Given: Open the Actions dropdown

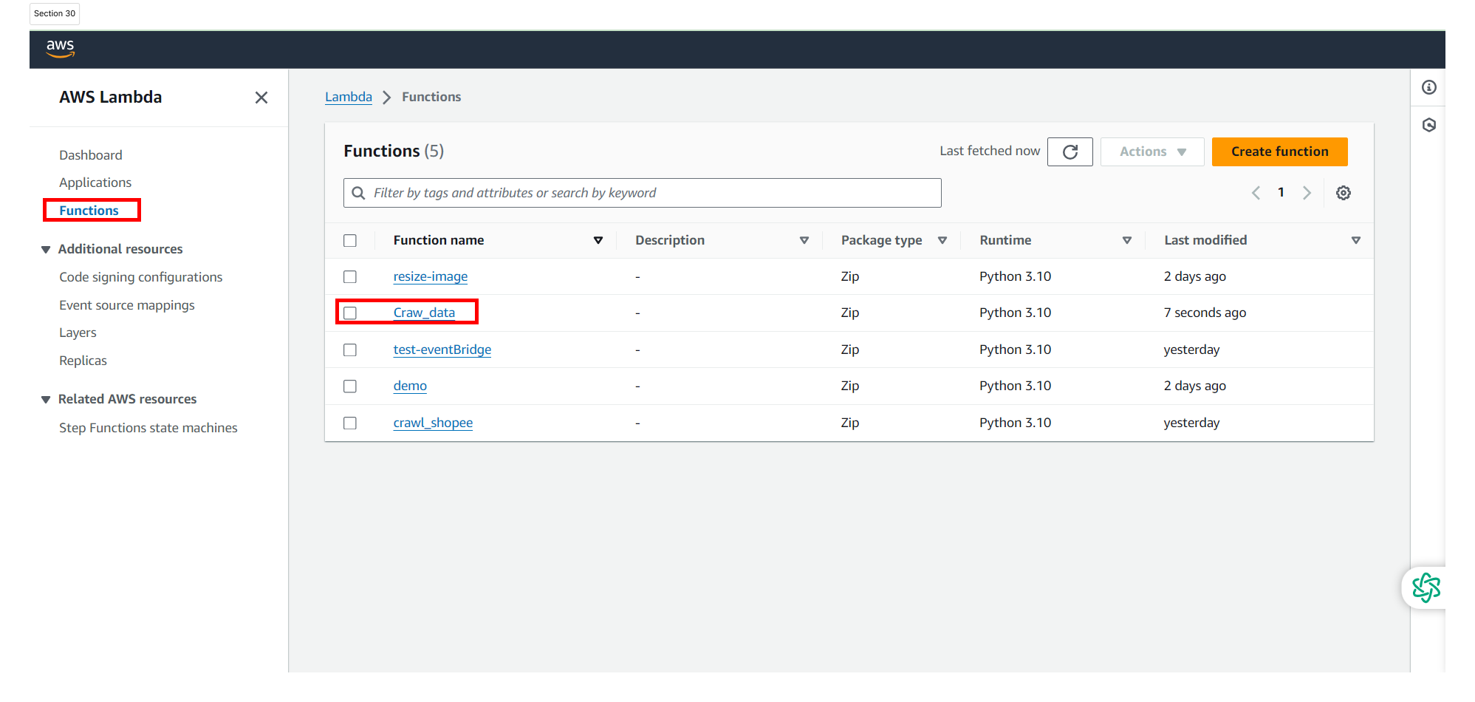Looking at the screenshot, I should coord(1152,151).
